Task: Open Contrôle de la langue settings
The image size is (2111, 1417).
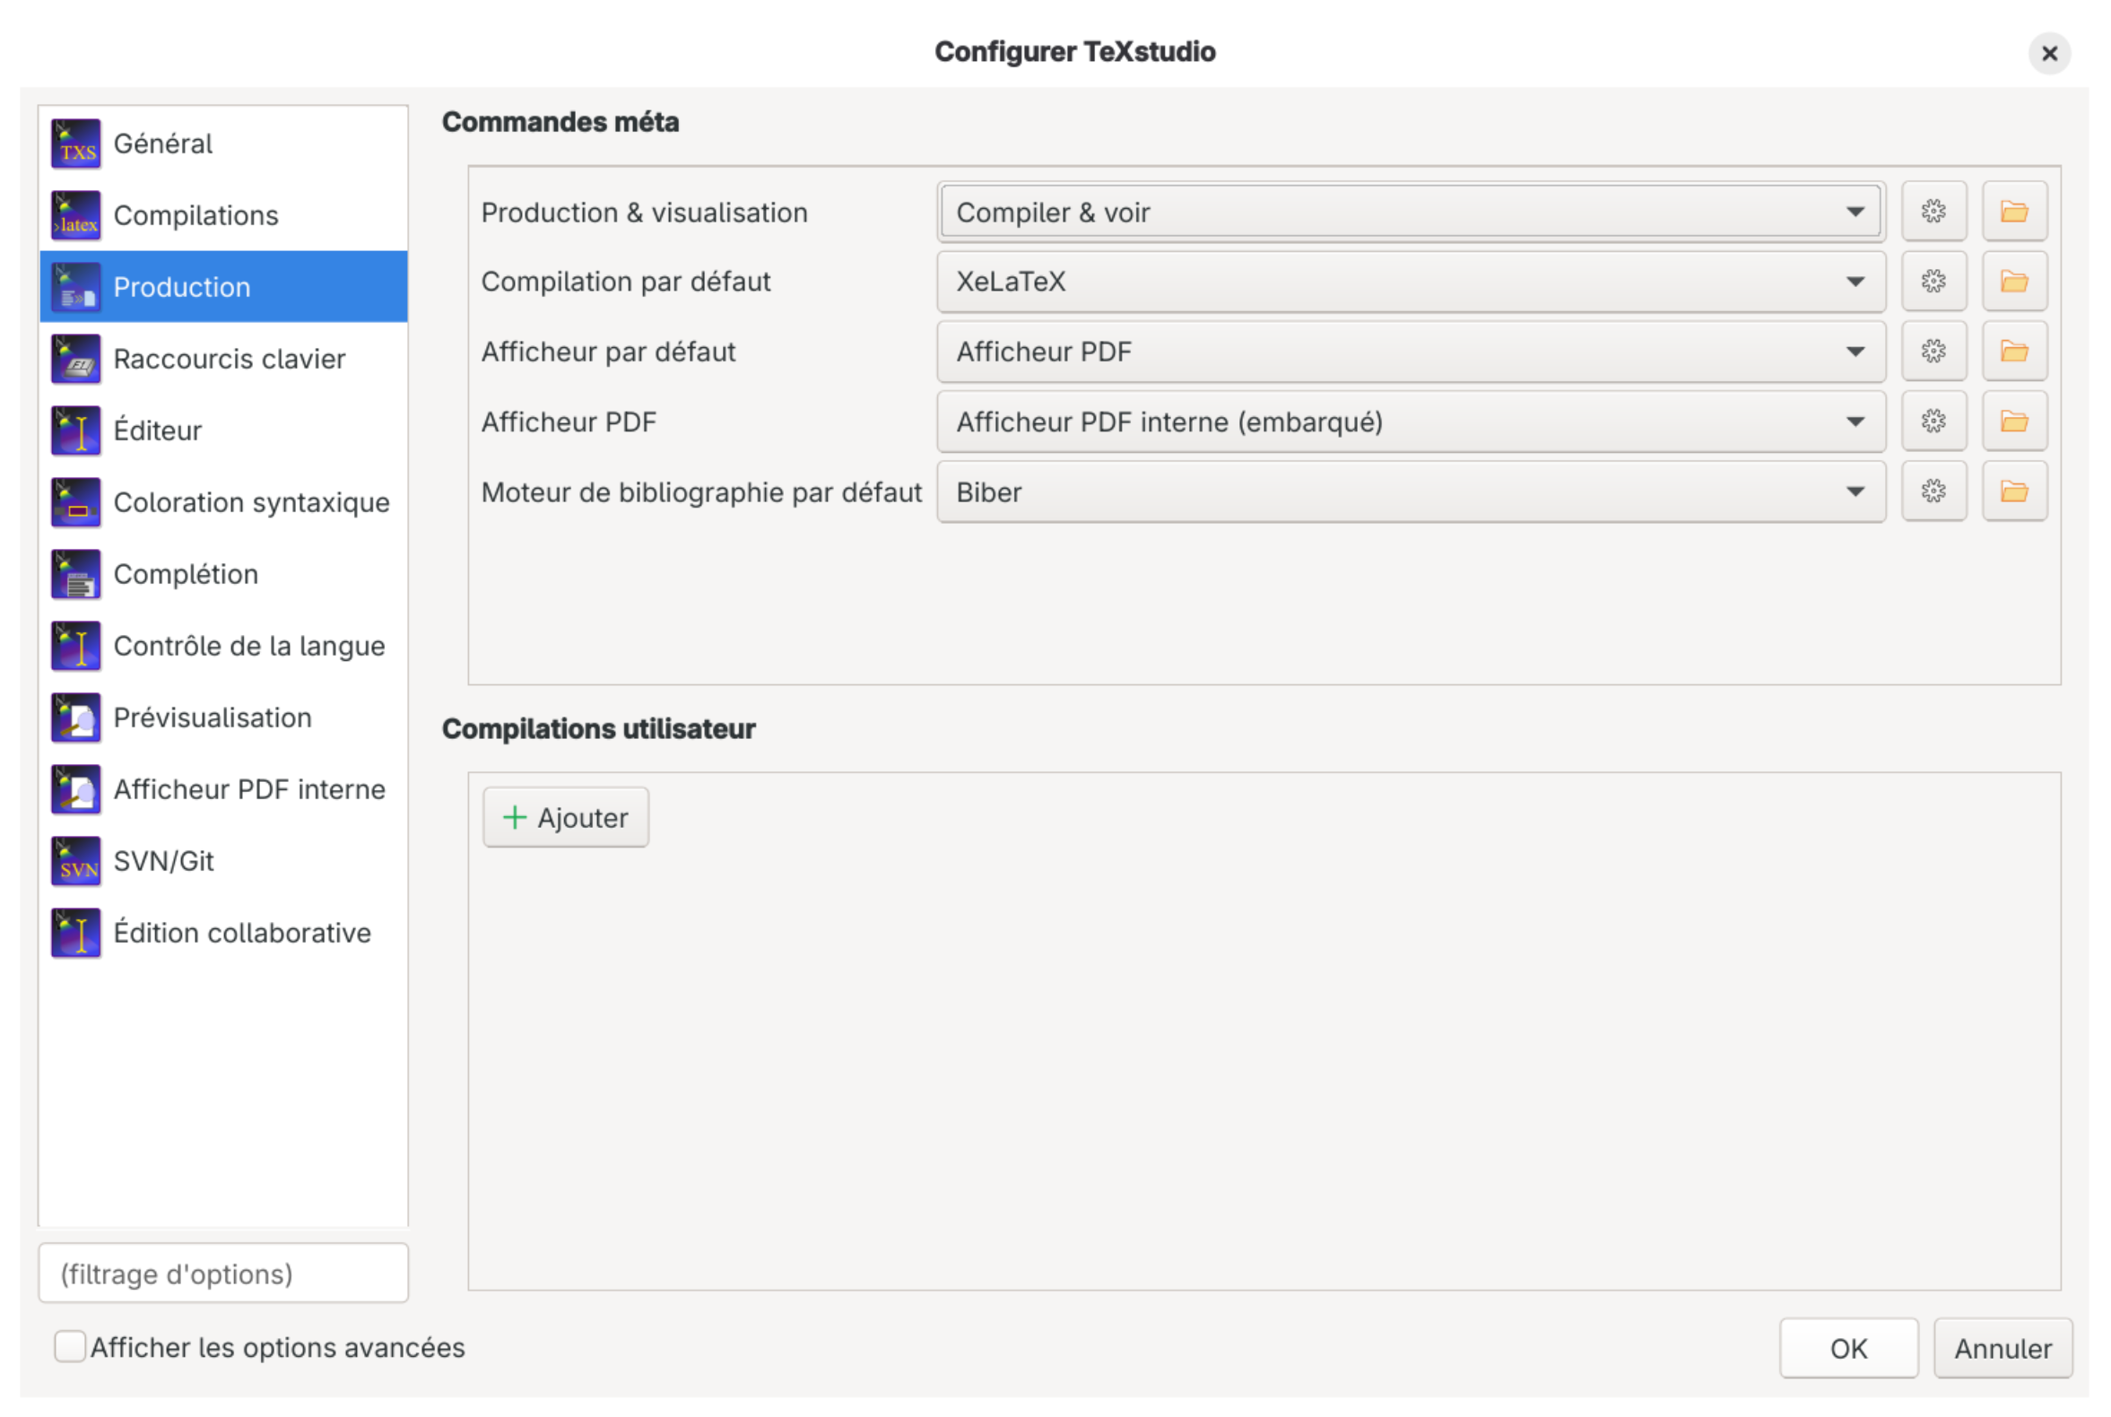Action: tap(223, 645)
